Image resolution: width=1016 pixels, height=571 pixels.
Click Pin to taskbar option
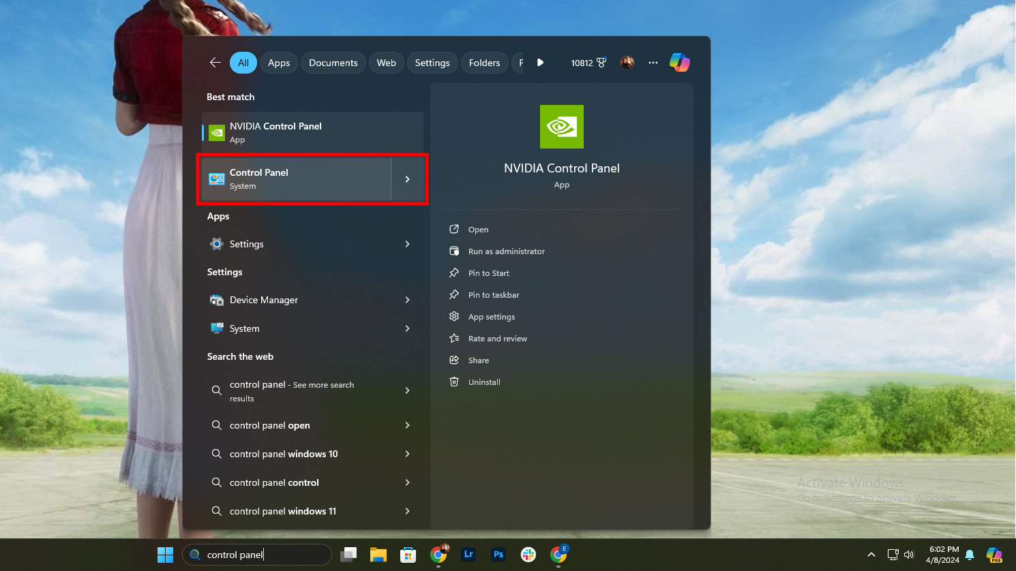pos(494,295)
